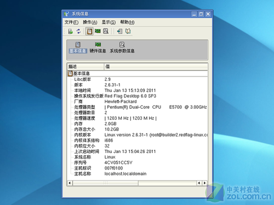Click the localhost.localdomain value
The image size is (274, 205).
pos(125,174)
